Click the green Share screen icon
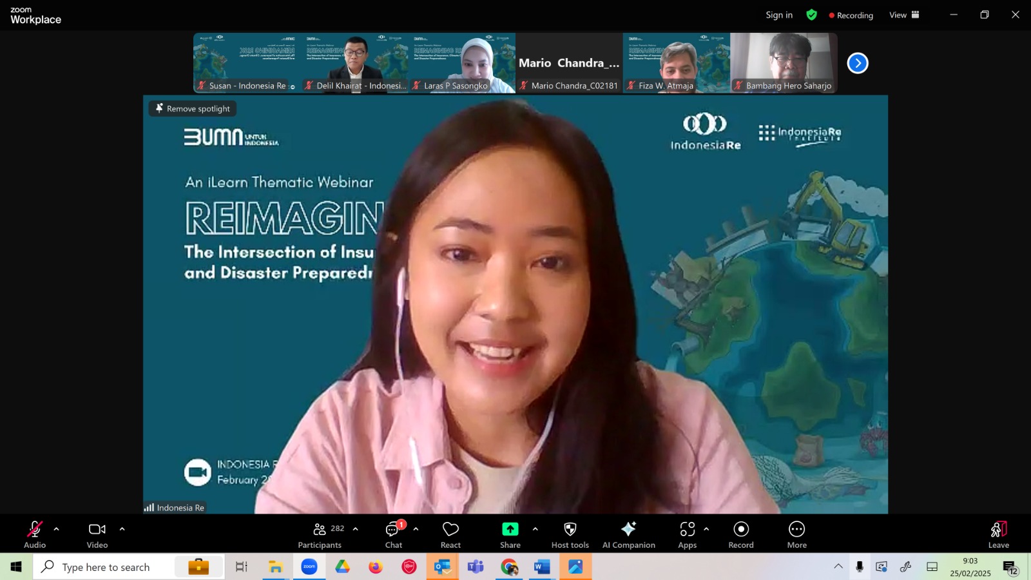The image size is (1031, 580). [510, 529]
